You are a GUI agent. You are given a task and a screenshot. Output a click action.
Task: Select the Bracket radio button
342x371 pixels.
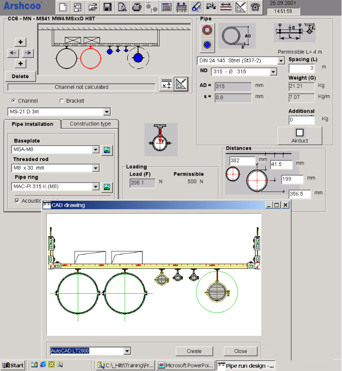(62, 101)
